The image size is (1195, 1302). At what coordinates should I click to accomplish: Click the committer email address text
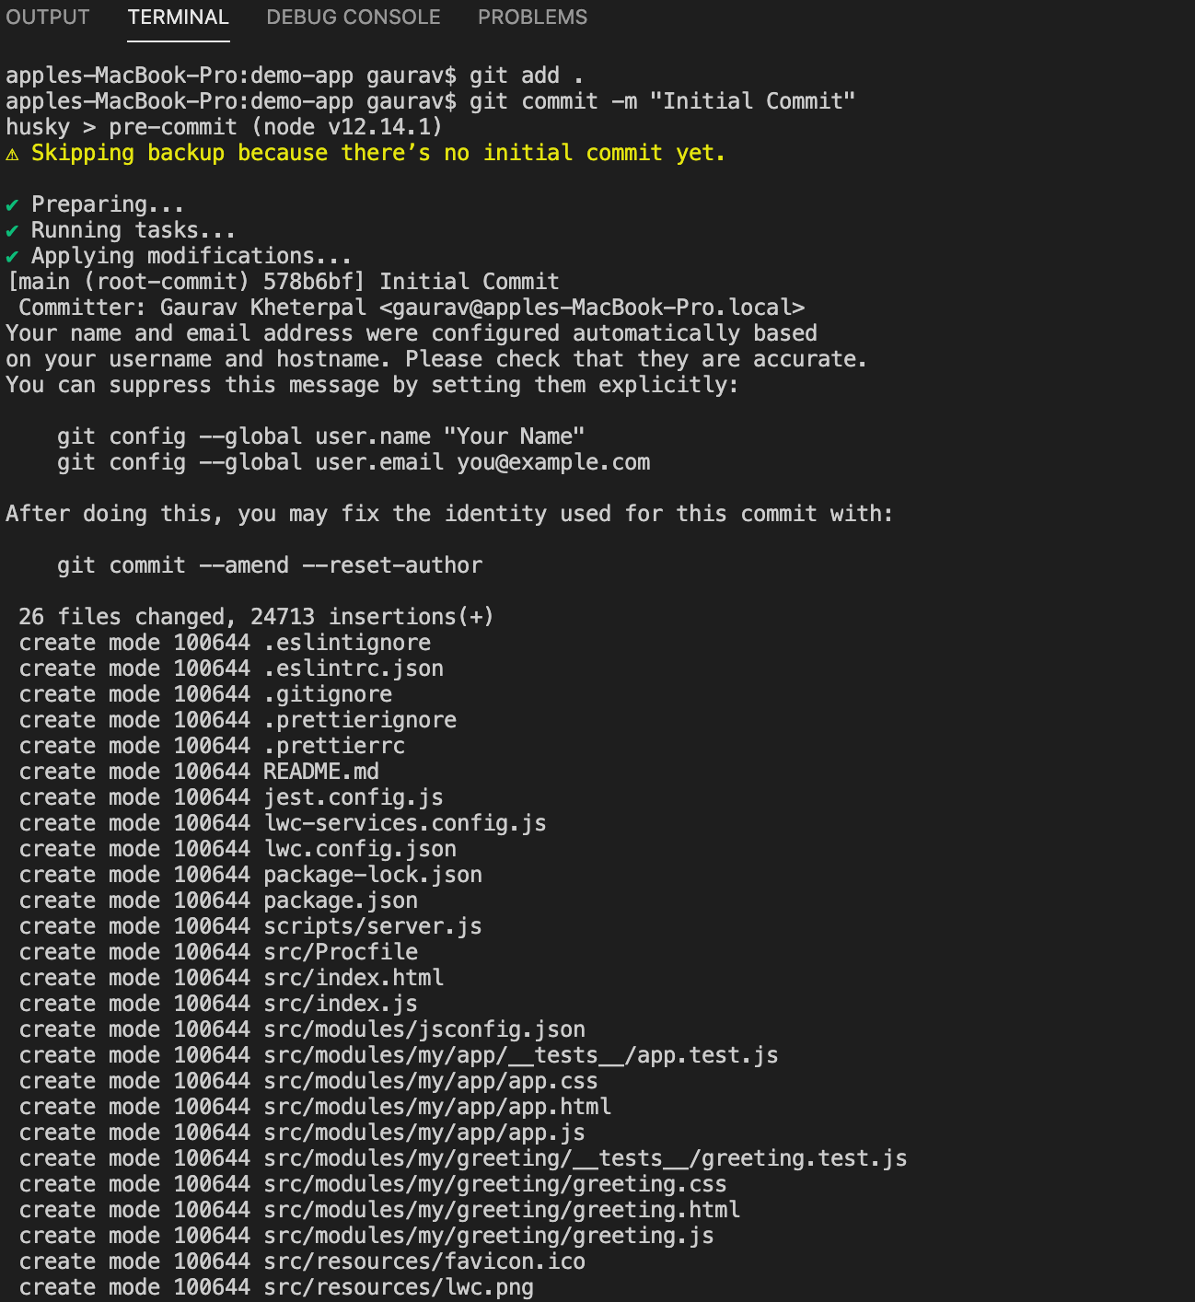coord(592,308)
